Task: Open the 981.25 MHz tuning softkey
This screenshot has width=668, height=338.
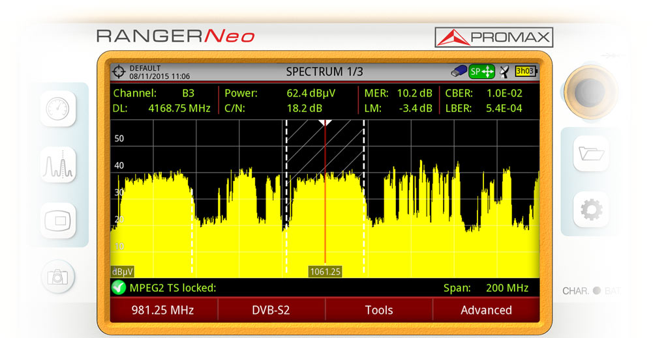Action: pos(164,310)
